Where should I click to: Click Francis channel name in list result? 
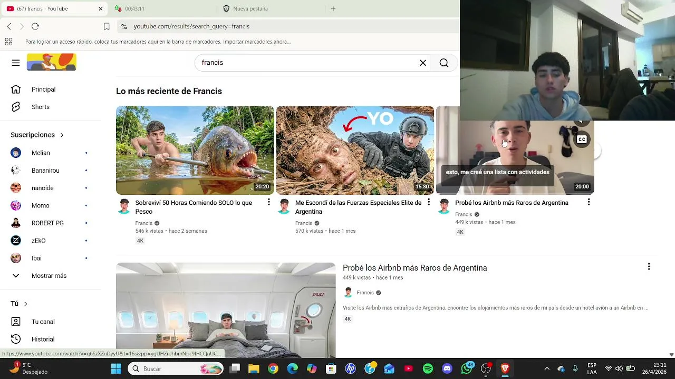click(x=365, y=293)
